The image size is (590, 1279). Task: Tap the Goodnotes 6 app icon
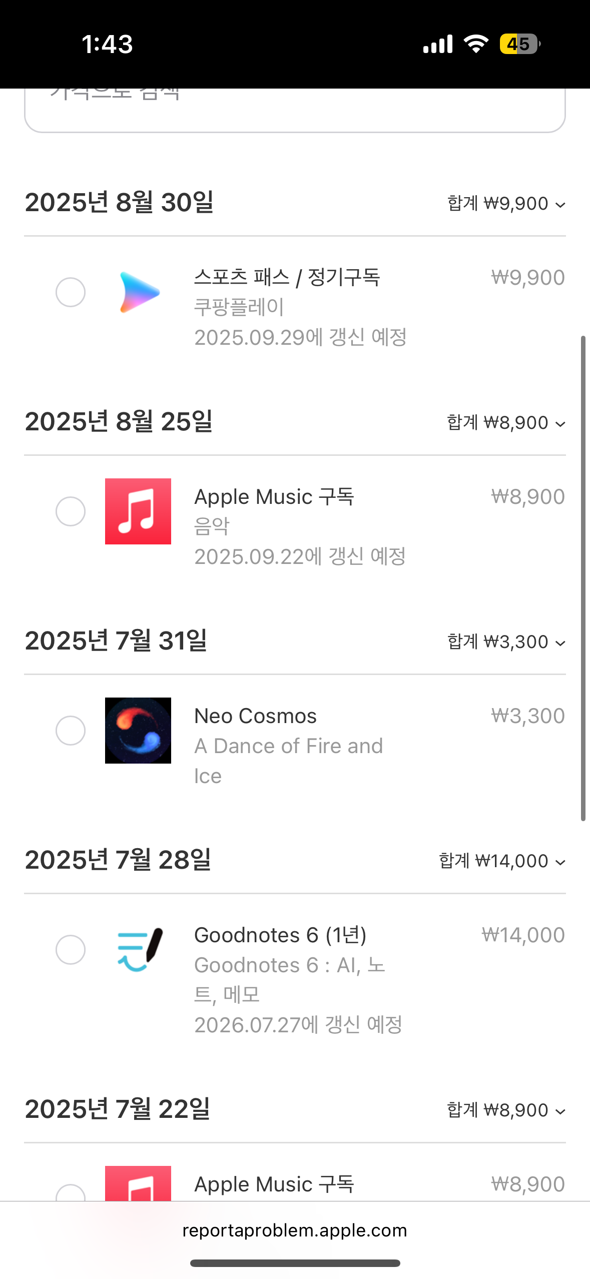click(138, 950)
